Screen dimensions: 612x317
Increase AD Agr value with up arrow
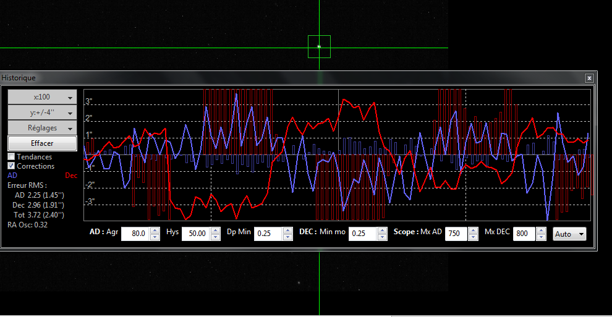[x=155, y=230]
